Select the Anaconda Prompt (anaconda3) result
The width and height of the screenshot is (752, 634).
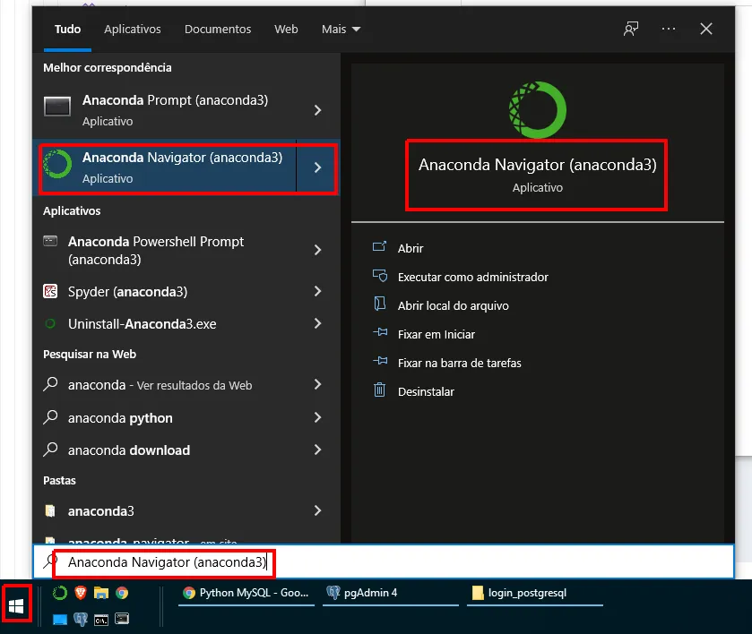[166, 111]
